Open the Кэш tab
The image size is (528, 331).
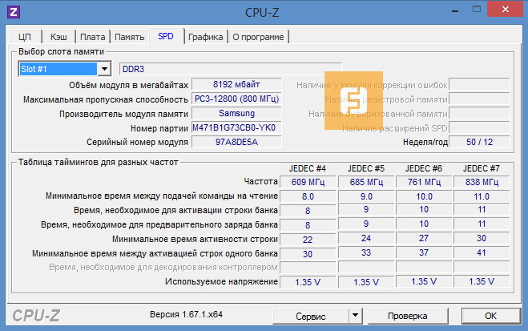(58, 36)
